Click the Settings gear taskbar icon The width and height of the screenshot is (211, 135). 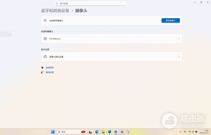tap(116, 132)
